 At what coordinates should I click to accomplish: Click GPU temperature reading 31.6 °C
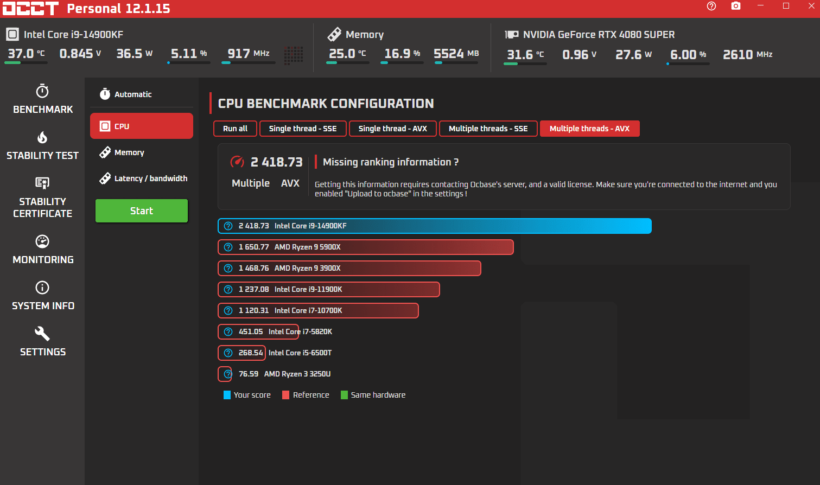525,55
